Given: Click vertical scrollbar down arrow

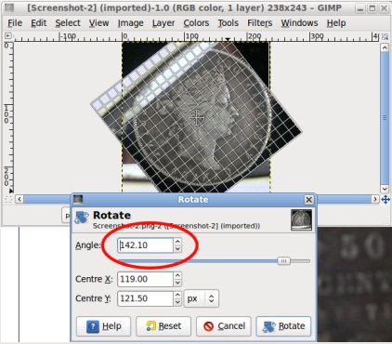Looking at the screenshot, I should tap(385, 189).
